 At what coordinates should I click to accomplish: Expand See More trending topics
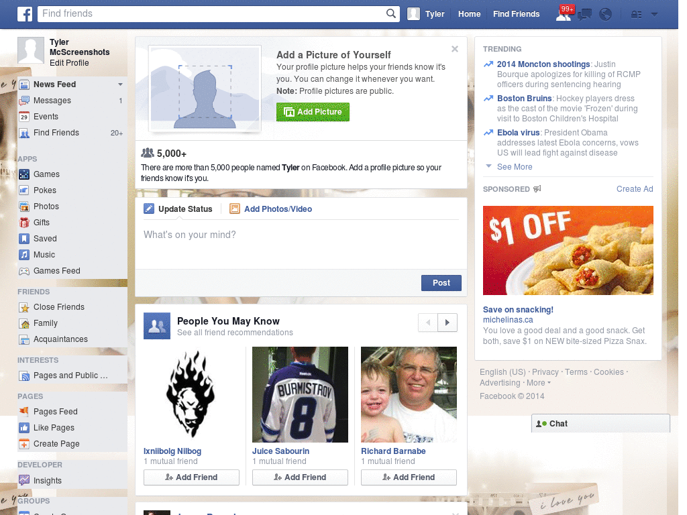[x=515, y=167]
